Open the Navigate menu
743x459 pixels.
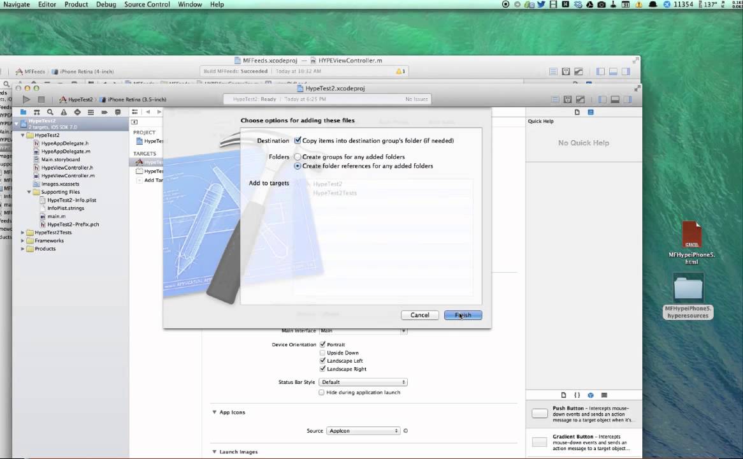[x=17, y=4]
